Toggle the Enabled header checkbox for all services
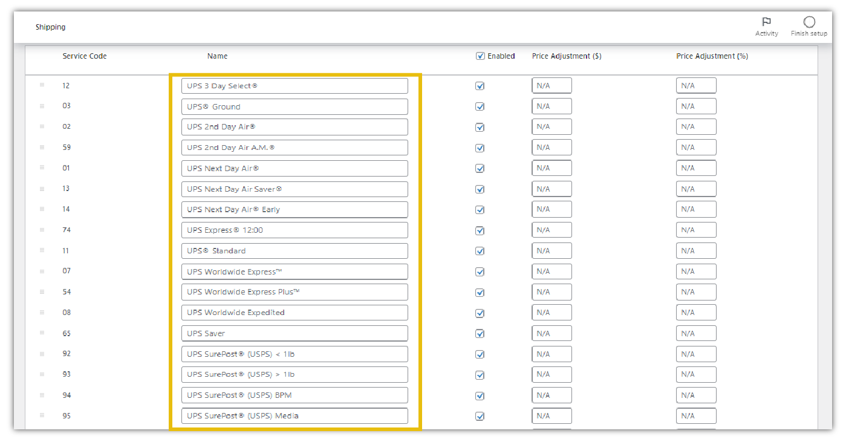846x442 pixels. tap(480, 56)
